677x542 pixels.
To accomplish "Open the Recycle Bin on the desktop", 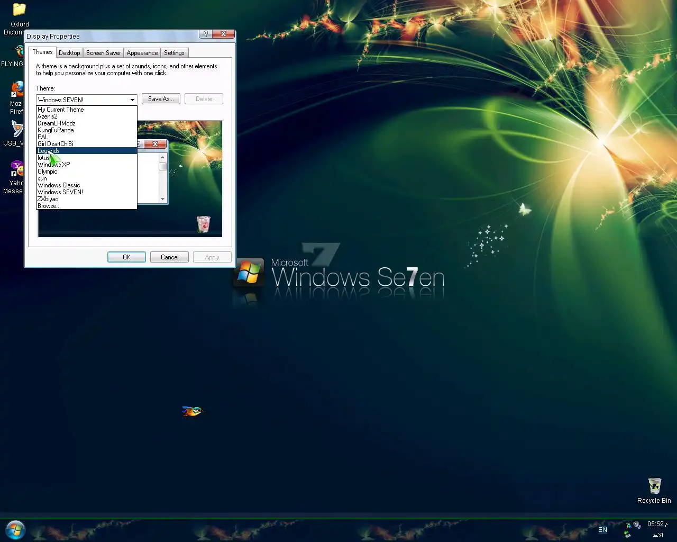I will pyautogui.click(x=654, y=486).
